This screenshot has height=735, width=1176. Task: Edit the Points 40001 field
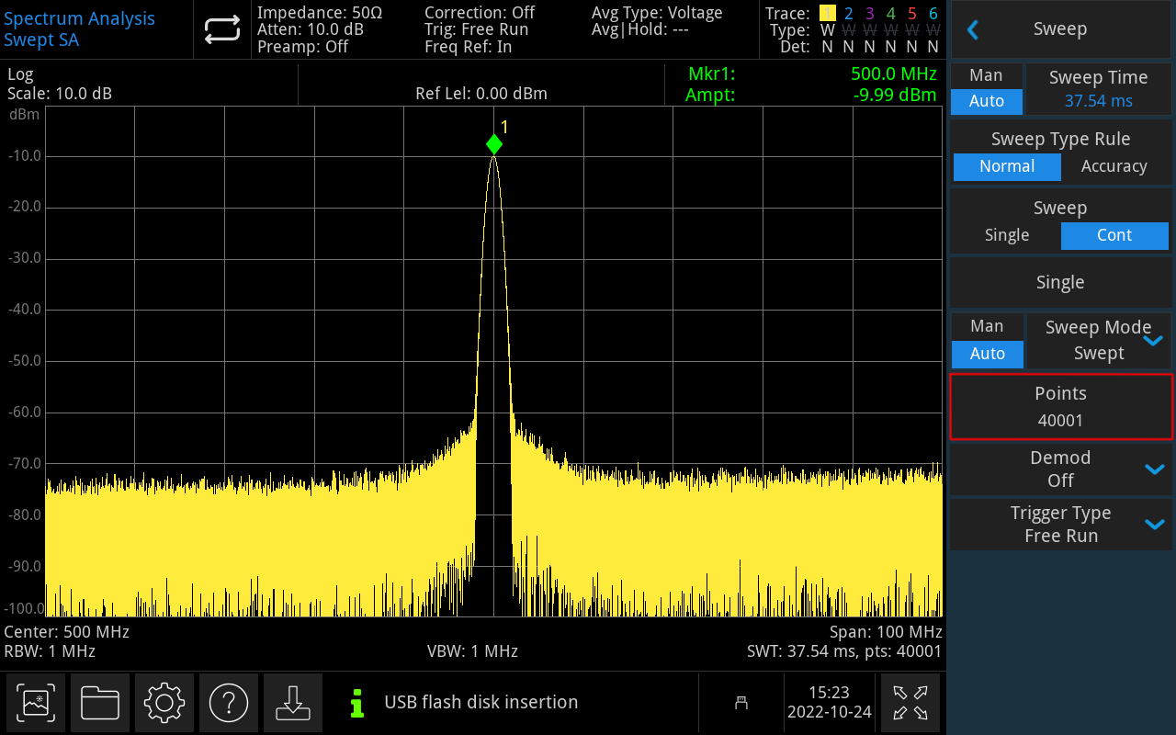[1060, 407]
